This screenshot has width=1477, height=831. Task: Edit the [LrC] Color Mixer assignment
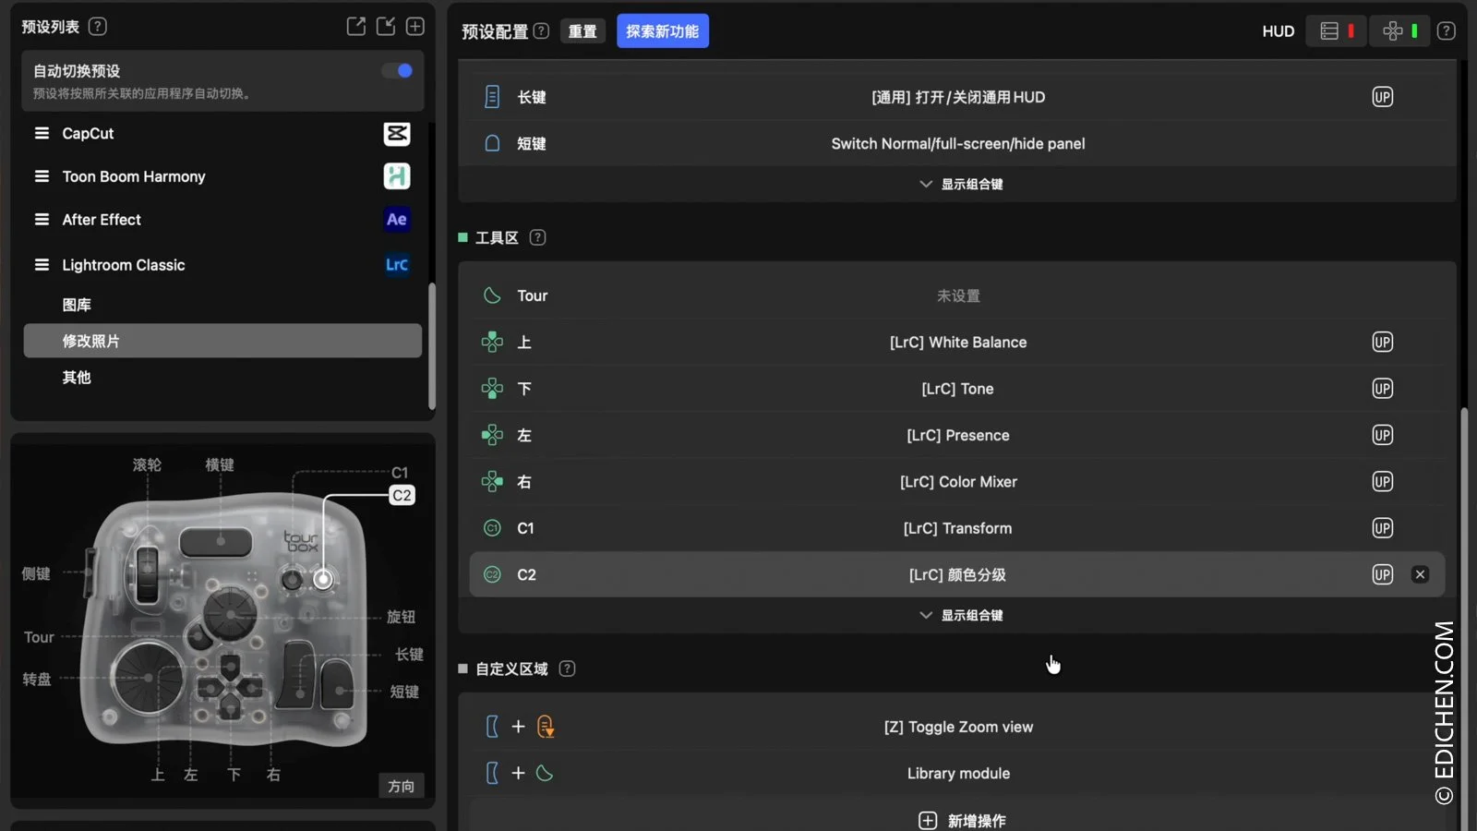point(957,482)
